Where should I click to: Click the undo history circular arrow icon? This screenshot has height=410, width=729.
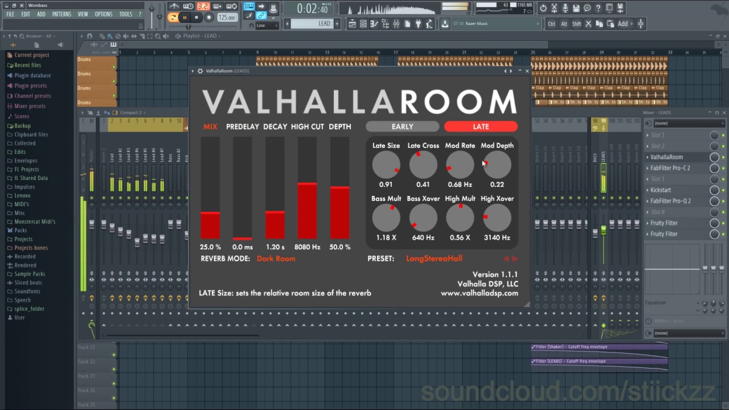pos(543,8)
